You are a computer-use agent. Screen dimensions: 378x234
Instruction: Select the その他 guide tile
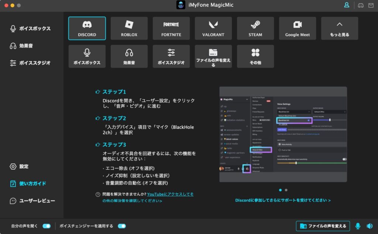click(x=255, y=56)
